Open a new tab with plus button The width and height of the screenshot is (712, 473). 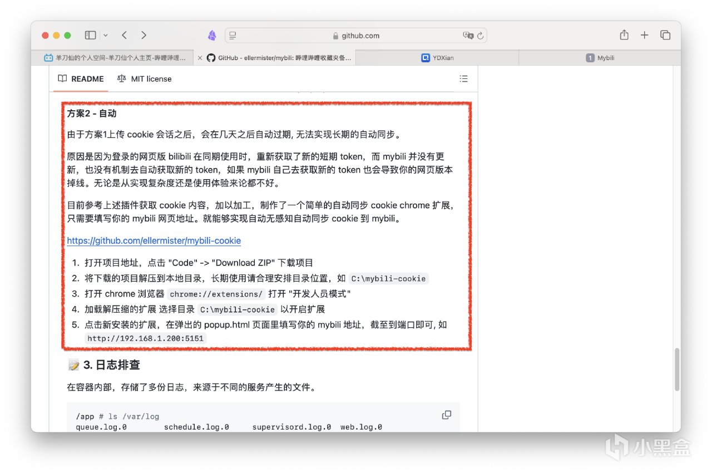(644, 35)
